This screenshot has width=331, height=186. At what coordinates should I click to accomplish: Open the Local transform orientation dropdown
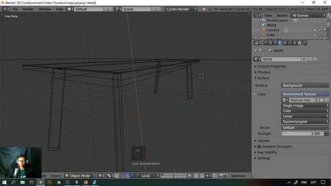(x=149, y=176)
